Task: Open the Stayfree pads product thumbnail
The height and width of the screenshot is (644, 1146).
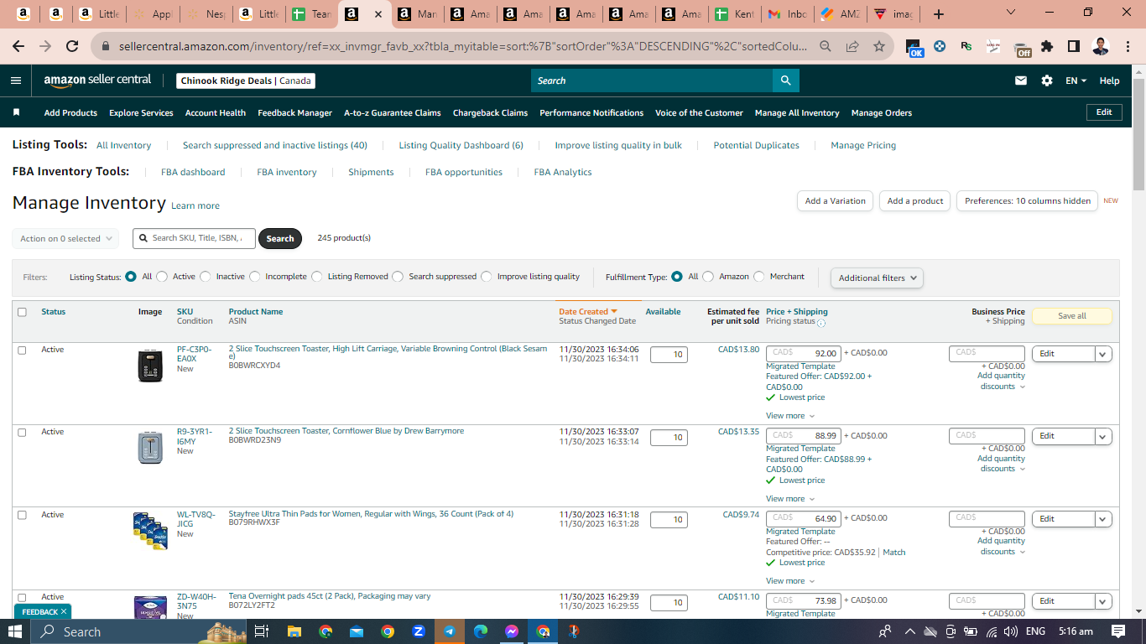Action: coord(150,530)
